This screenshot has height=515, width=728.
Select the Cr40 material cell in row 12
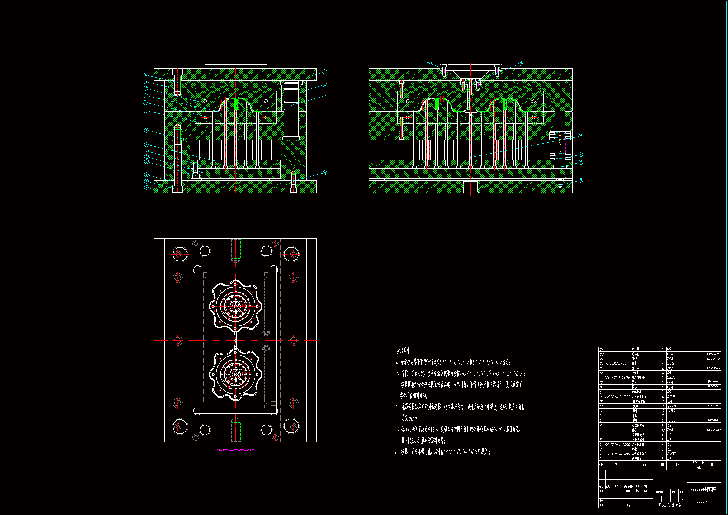pyautogui.click(x=672, y=407)
